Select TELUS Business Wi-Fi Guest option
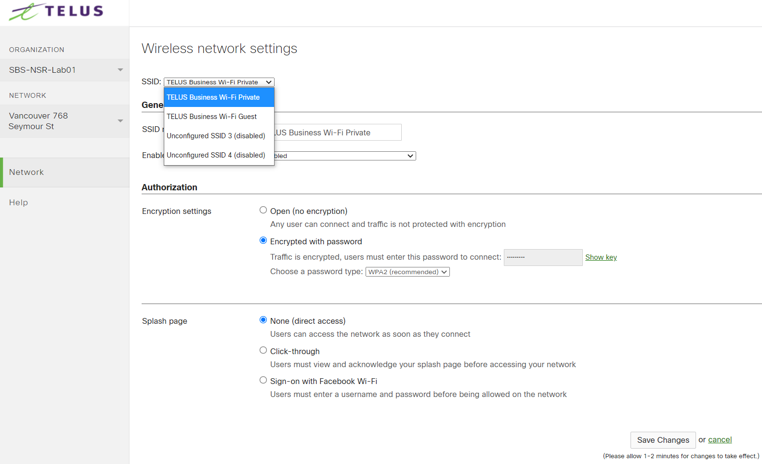Image resolution: width=762 pixels, height=464 pixels. tap(219, 117)
